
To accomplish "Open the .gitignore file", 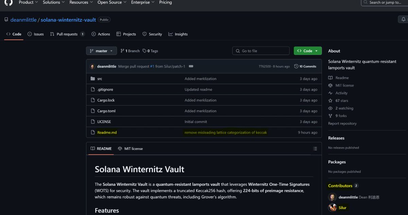I will [x=105, y=90].
